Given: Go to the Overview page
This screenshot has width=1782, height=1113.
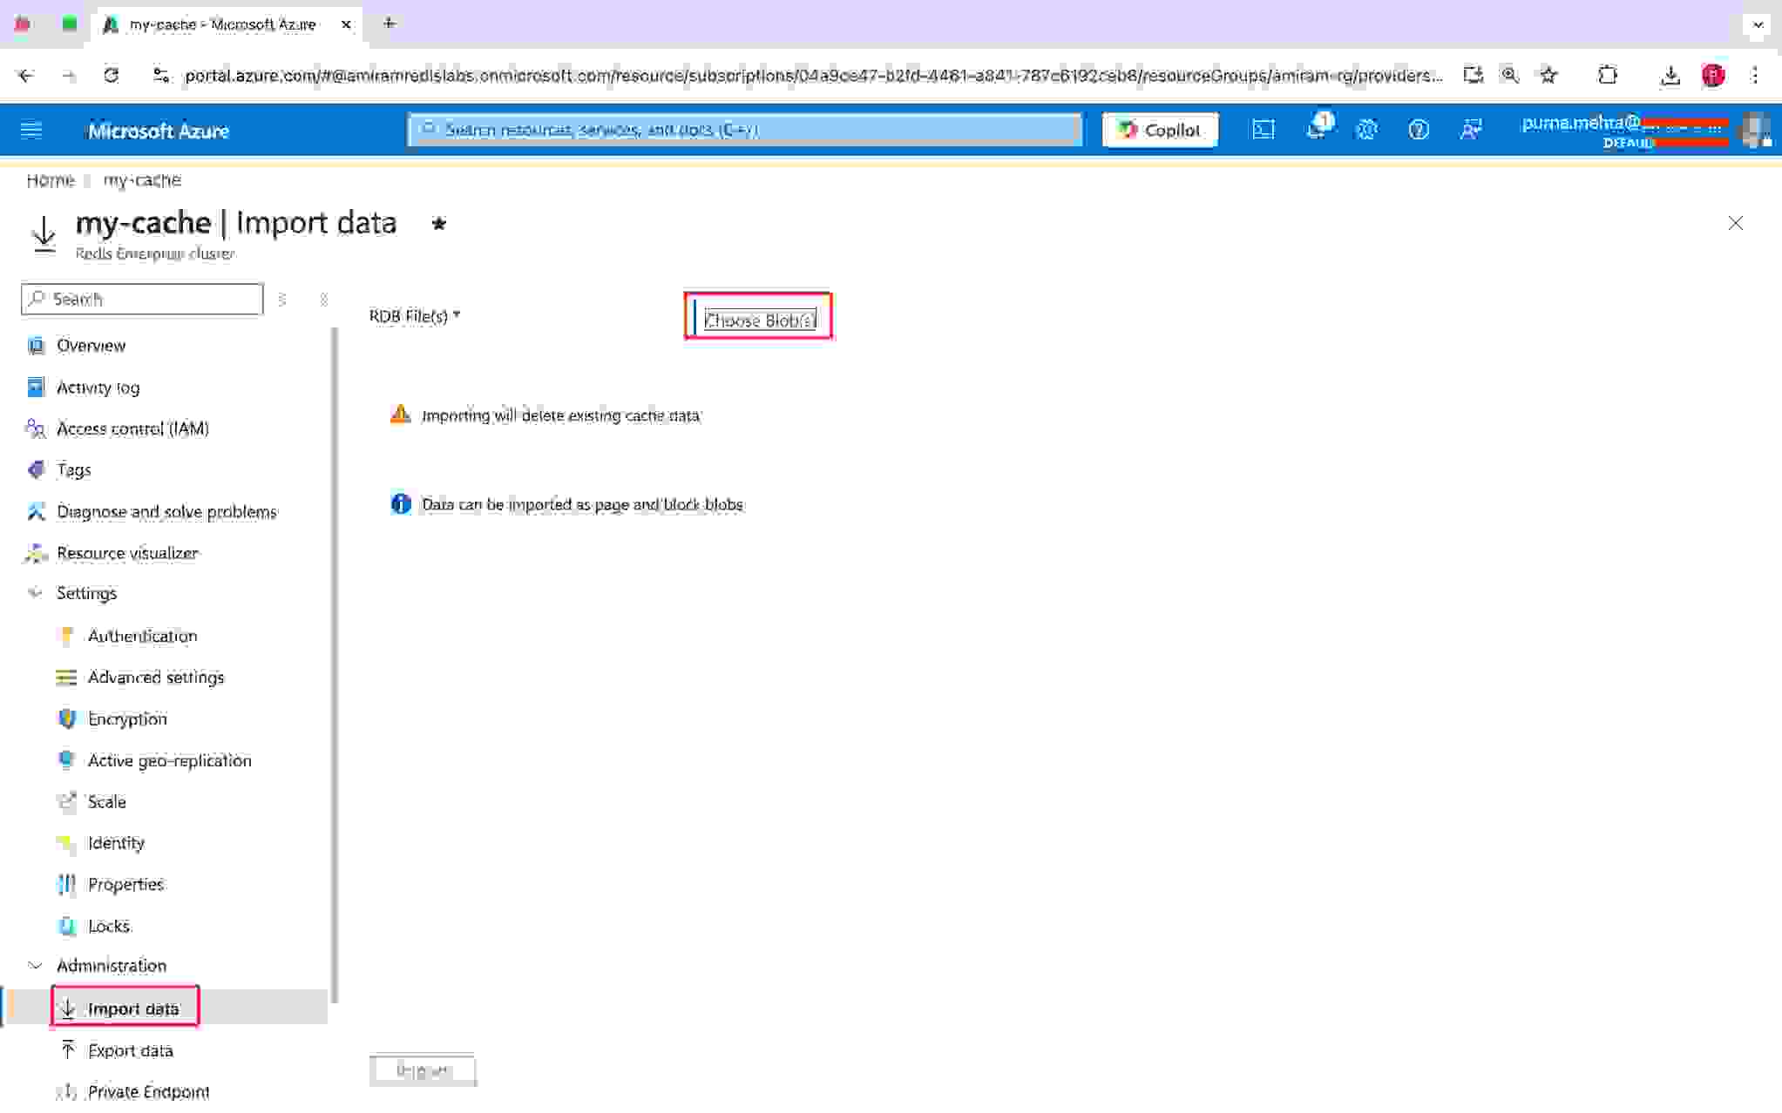Looking at the screenshot, I should 91,346.
